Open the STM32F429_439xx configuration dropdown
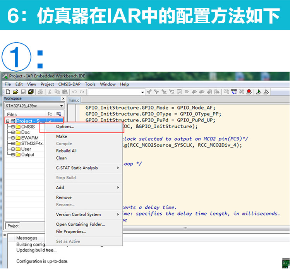290x271 pixels. [x=61, y=106]
